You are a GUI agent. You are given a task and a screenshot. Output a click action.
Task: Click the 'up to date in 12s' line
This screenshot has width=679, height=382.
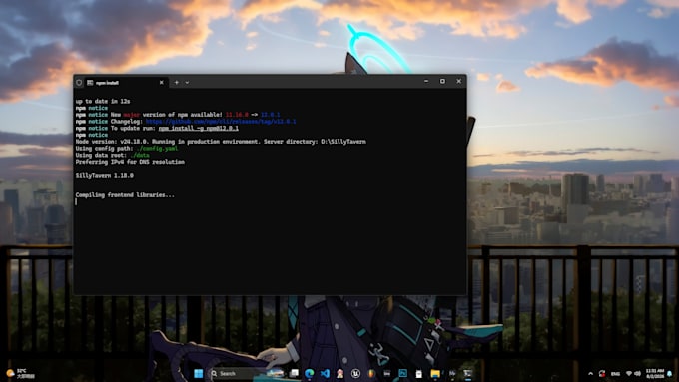(103, 101)
